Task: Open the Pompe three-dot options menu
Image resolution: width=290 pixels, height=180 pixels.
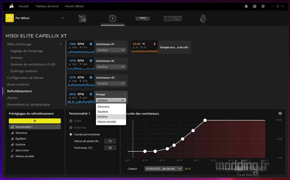Action: (x=125, y=94)
